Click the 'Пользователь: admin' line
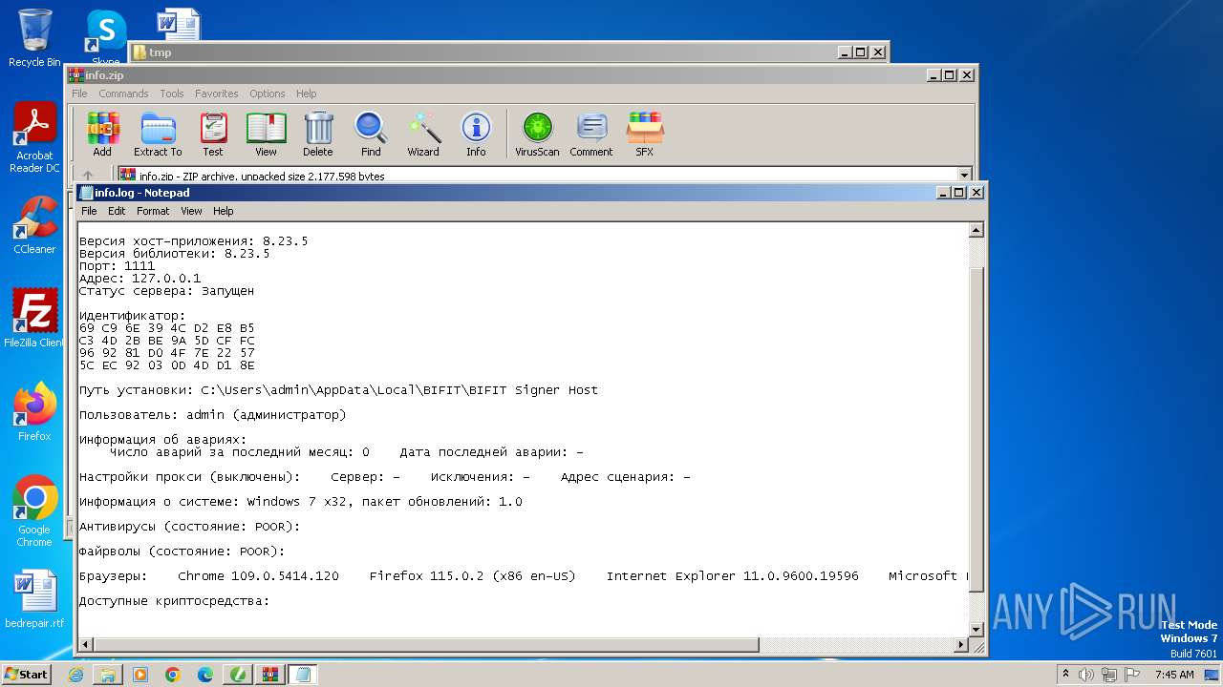Image resolution: width=1223 pixels, height=687 pixels. 212,415
